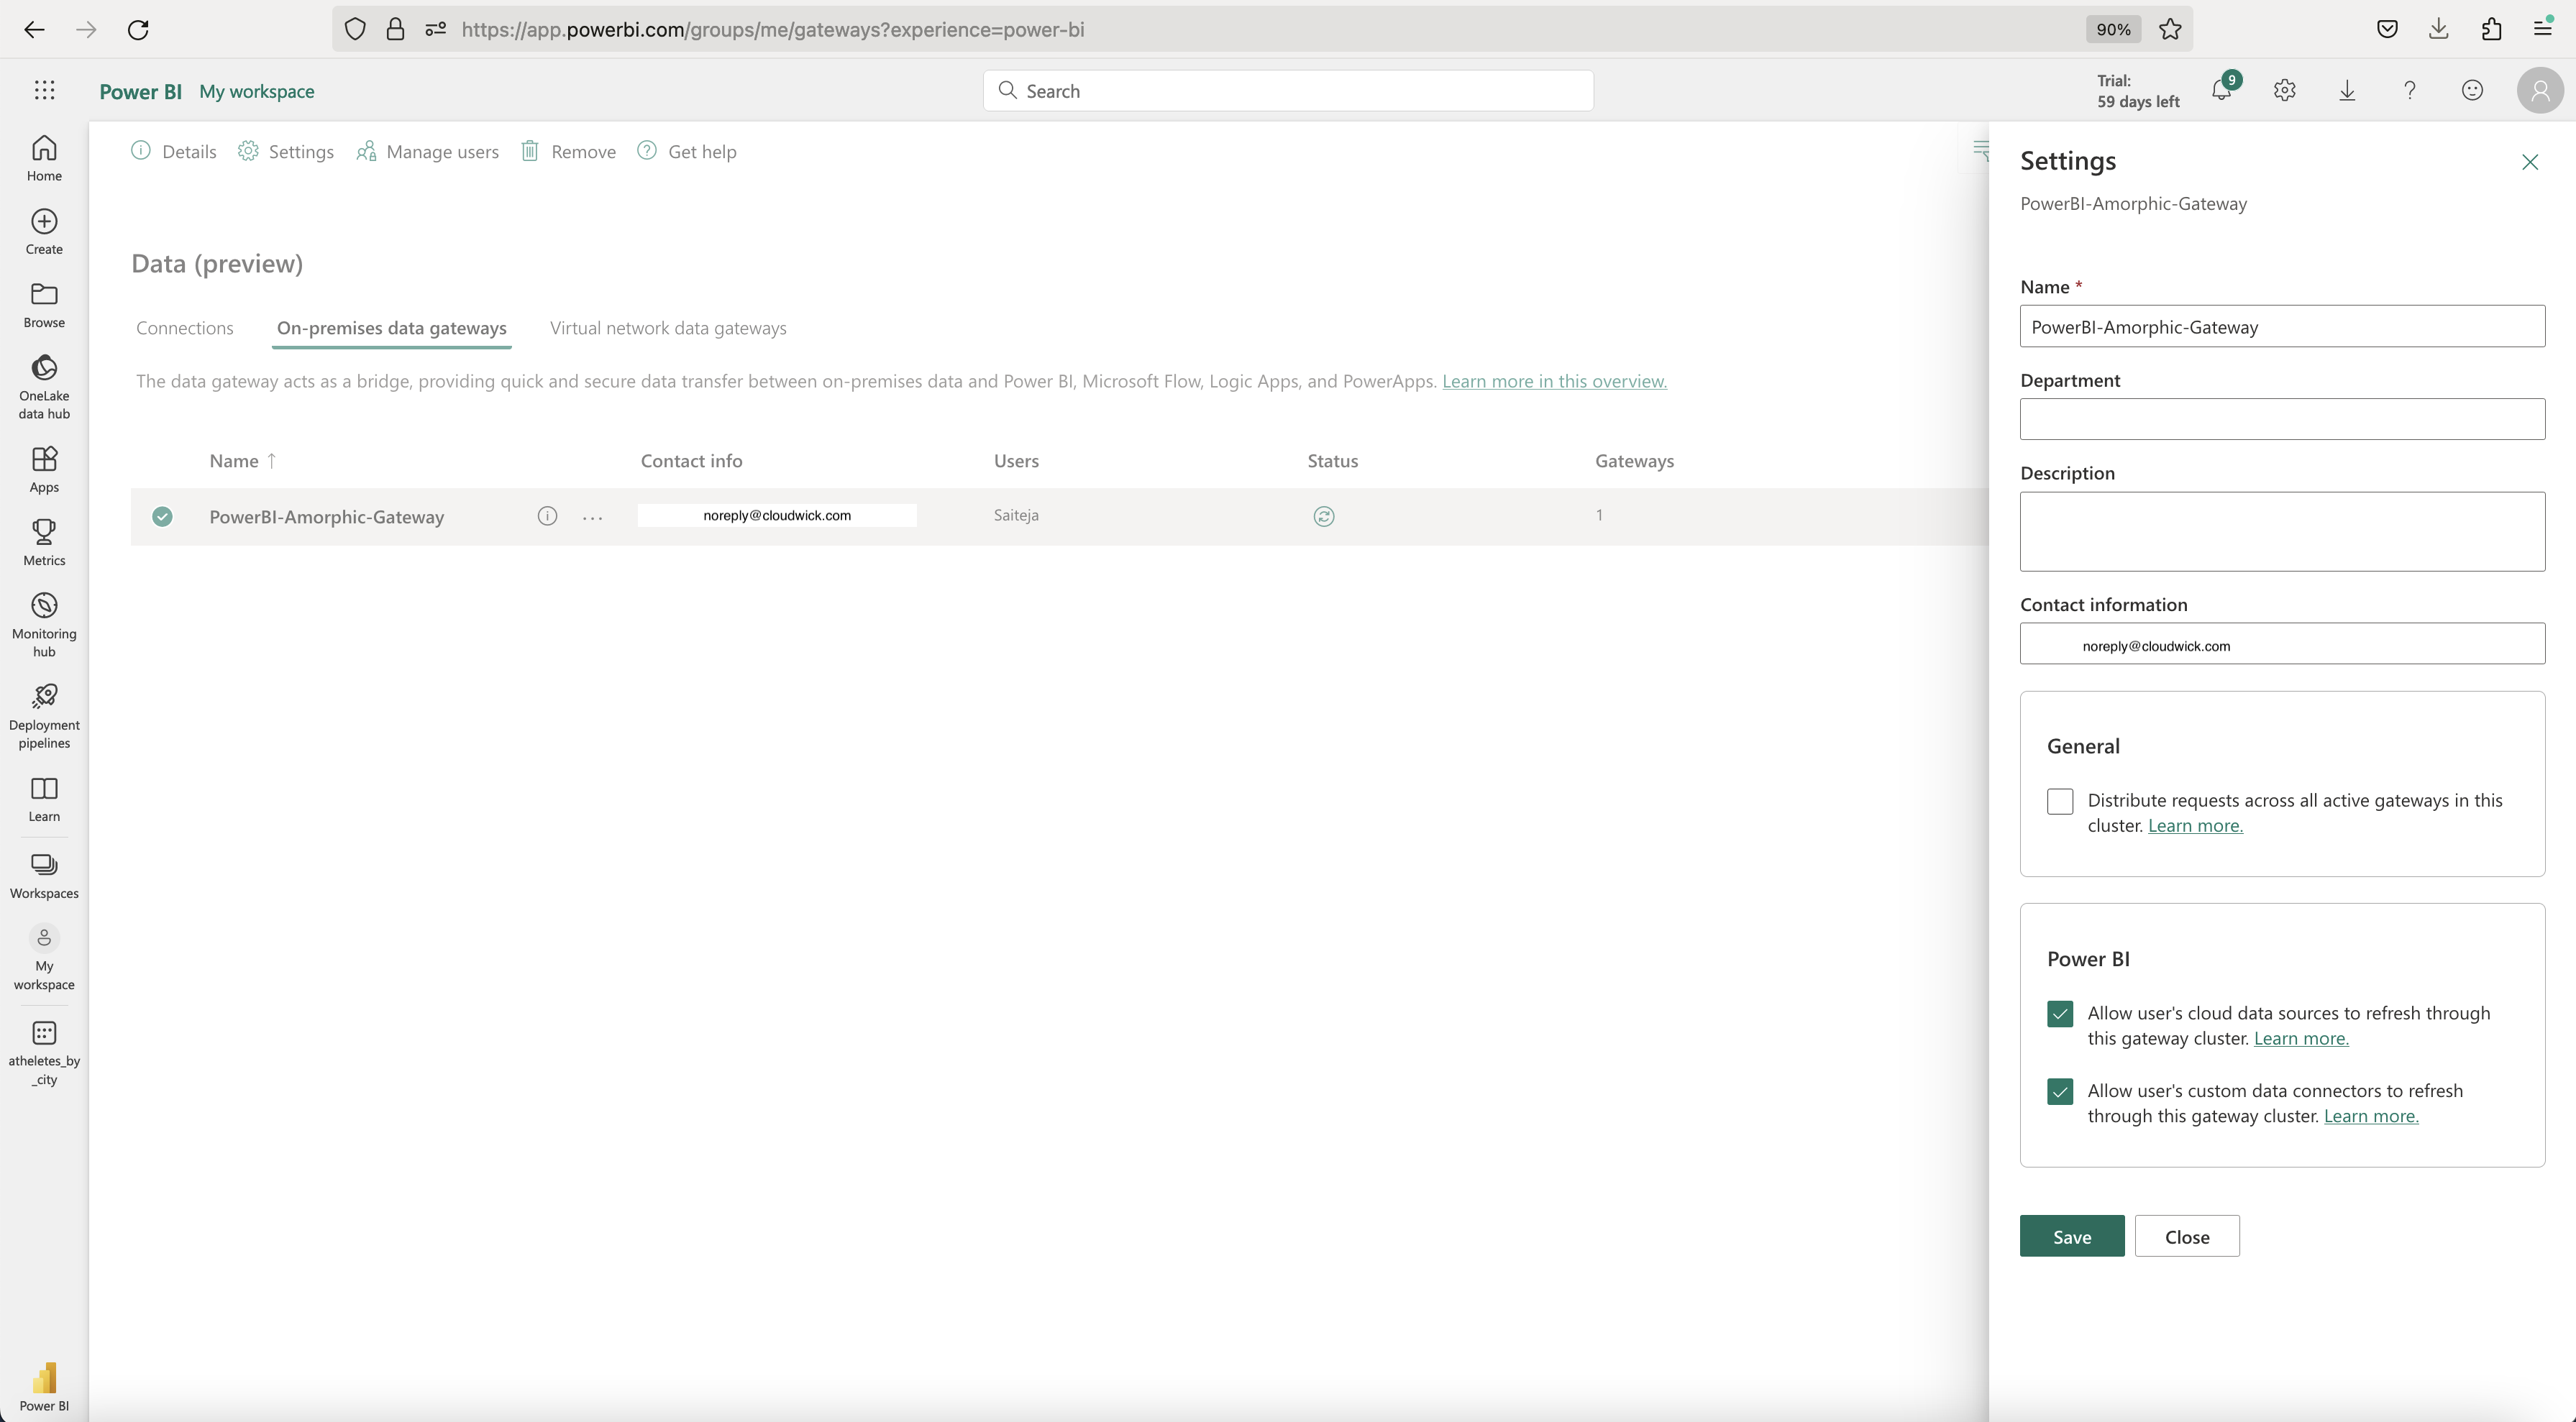The image size is (2576, 1422).
Task: Click the Description text area
Action: click(2282, 532)
